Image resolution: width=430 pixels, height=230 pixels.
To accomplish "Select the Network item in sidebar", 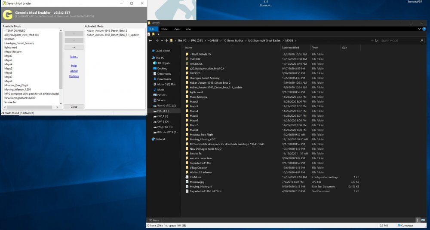I will click(x=160, y=139).
